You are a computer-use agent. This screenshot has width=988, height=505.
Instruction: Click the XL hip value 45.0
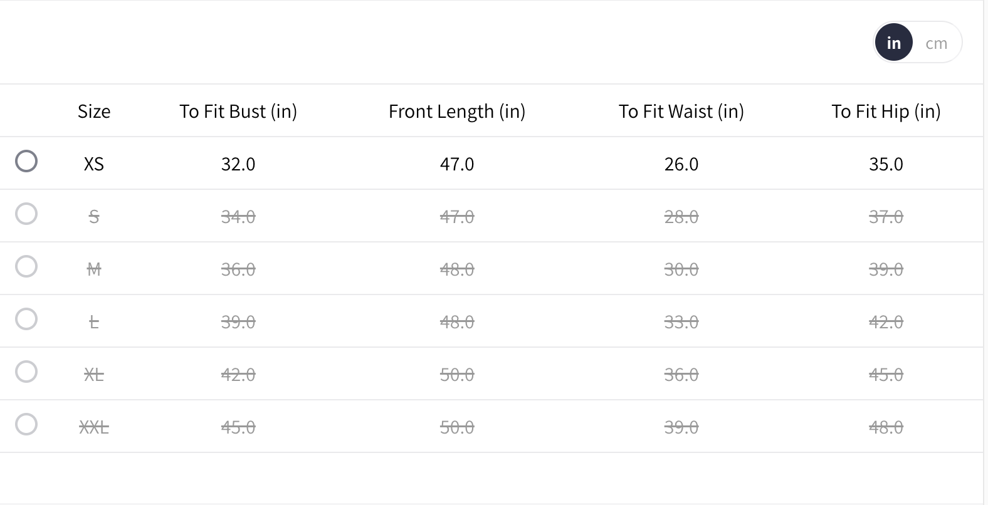(886, 375)
